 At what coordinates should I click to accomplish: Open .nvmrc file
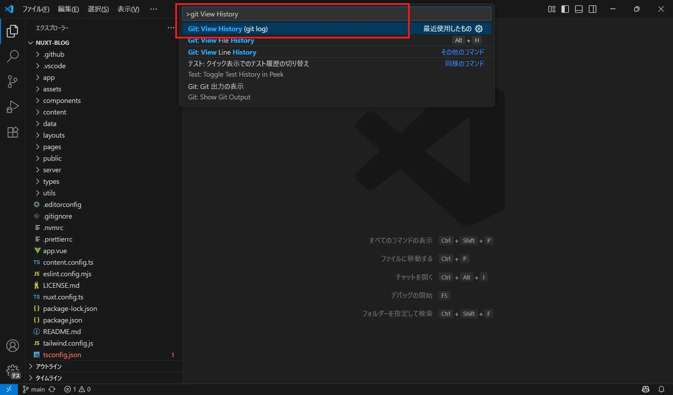click(104, 228)
